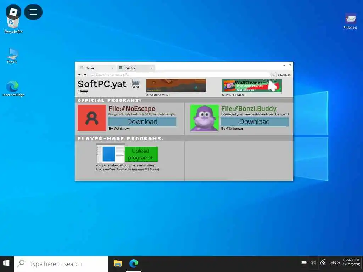This screenshot has width=363, height=272.
Task: Open the shopping cart icon
Action: pos(135,84)
